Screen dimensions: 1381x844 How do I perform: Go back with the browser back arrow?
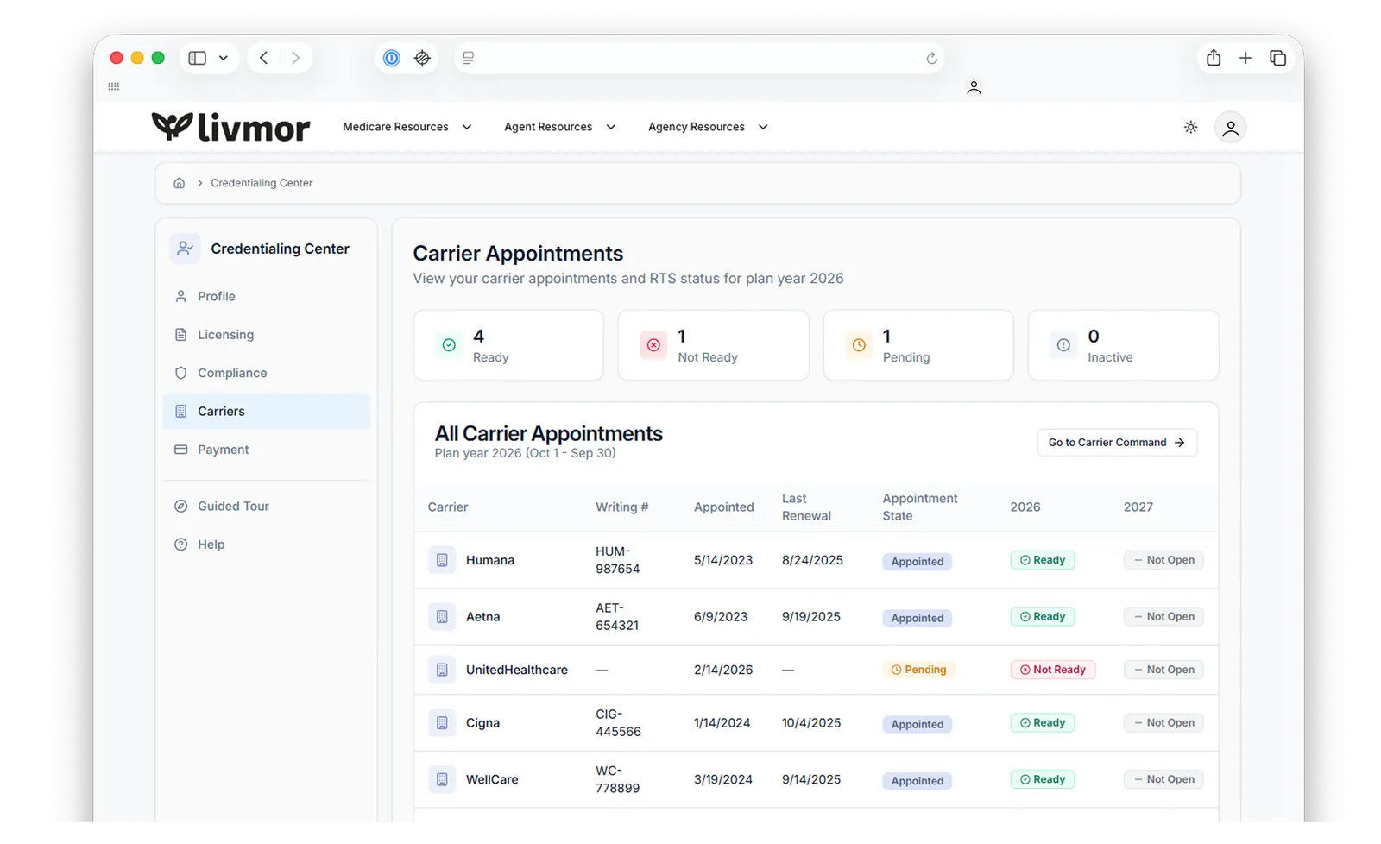(264, 58)
